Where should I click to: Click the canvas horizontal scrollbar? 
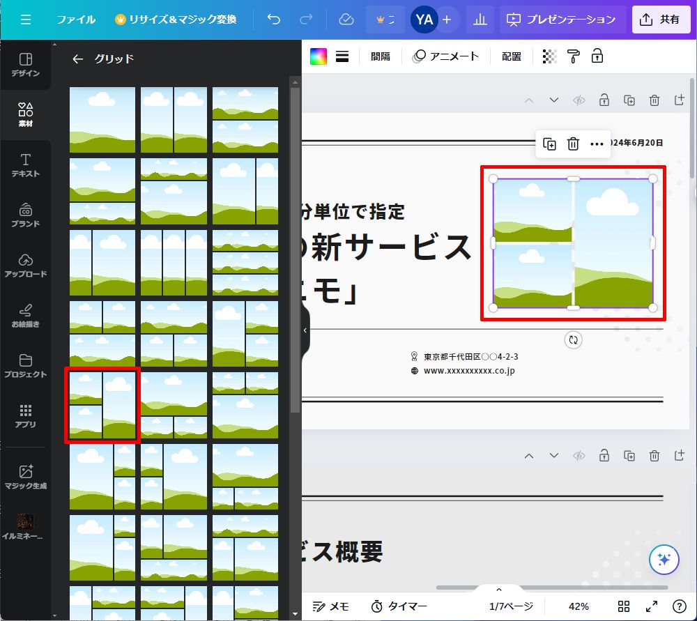click(x=552, y=588)
